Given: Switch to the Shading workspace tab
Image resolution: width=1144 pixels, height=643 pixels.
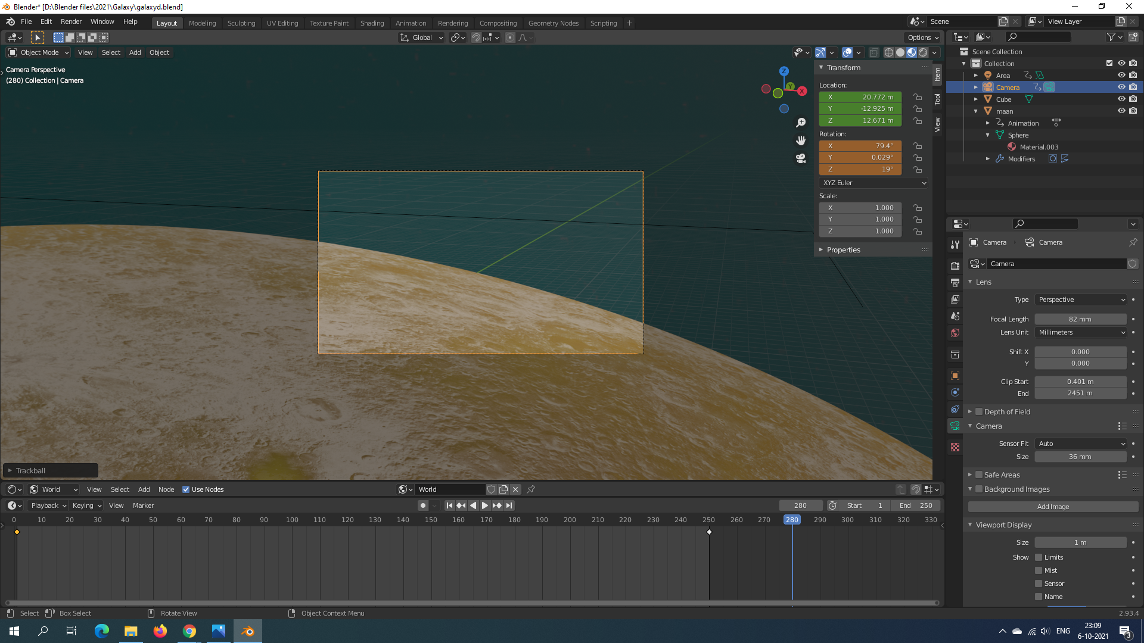Looking at the screenshot, I should point(372,23).
